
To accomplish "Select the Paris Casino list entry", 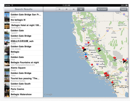I will (x=24, y=90).
